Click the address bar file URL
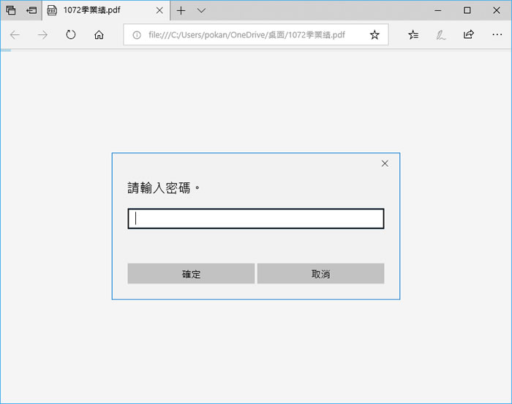Viewport: 512px width, 404px height. [246, 34]
